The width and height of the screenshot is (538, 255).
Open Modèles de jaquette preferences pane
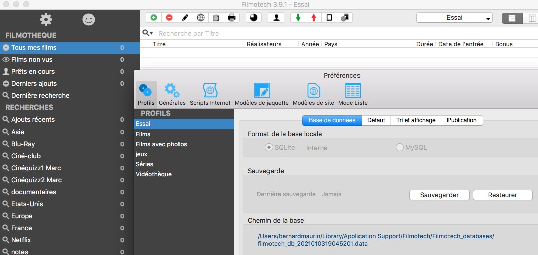261,94
